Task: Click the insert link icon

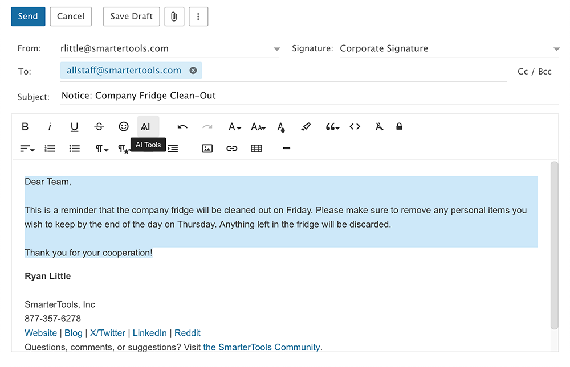Action: pos(231,149)
